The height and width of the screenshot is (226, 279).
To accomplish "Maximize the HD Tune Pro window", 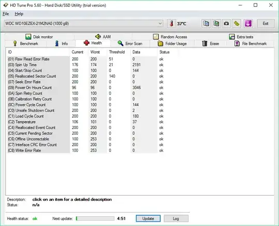I will pyautogui.click(x=255, y=5).
